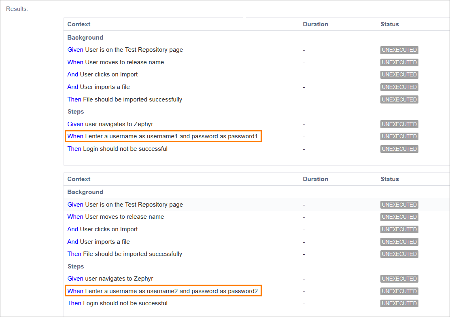The image size is (450, 317).
Task: Click the Duration column header in first table
Action: (315, 24)
